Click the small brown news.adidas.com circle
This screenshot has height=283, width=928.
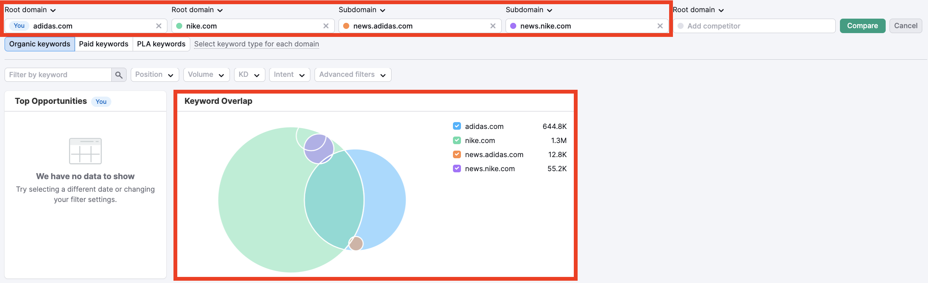[x=356, y=243]
